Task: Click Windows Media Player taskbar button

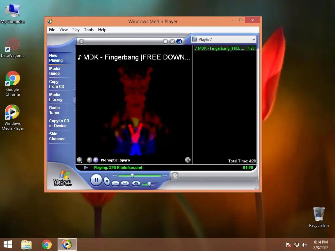Action: (x=67, y=244)
